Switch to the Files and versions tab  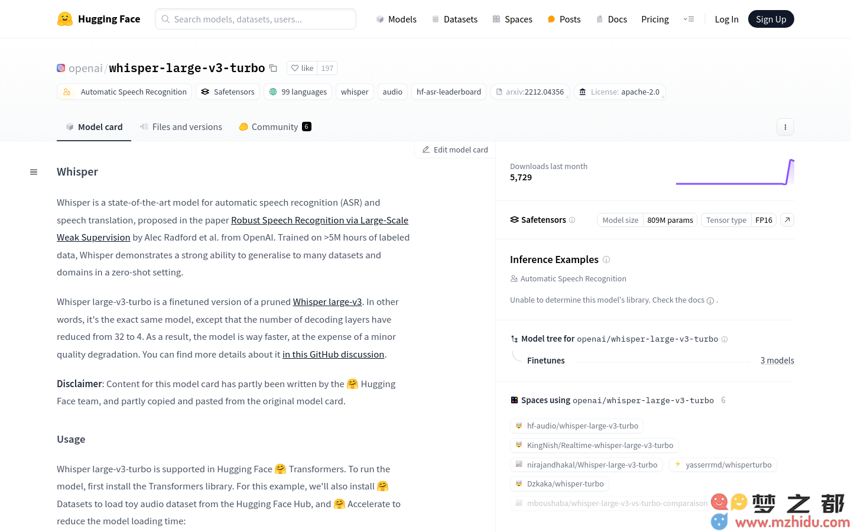(x=181, y=127)
